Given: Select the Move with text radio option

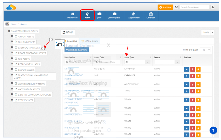Looking at the screenshot, I should (x=70, y=123).
